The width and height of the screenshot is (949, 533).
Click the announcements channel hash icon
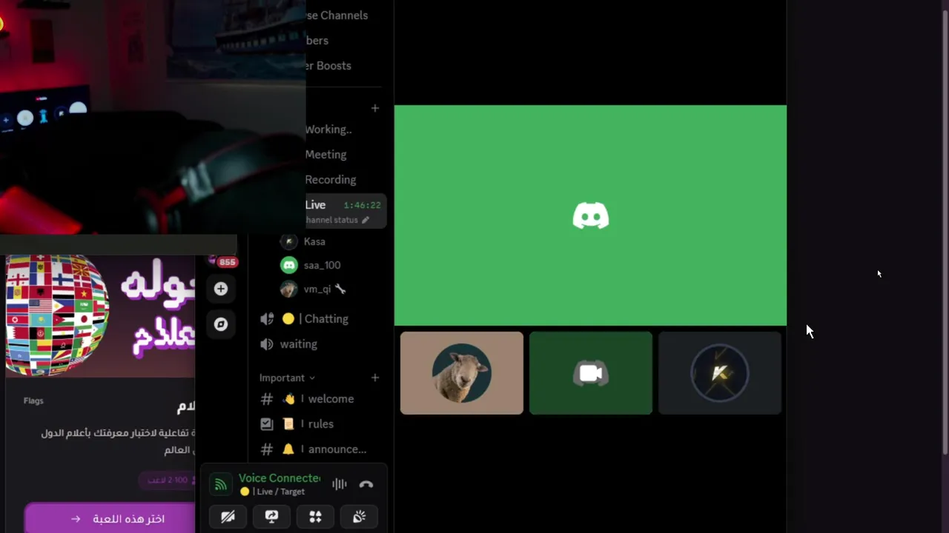pos(267,449)
